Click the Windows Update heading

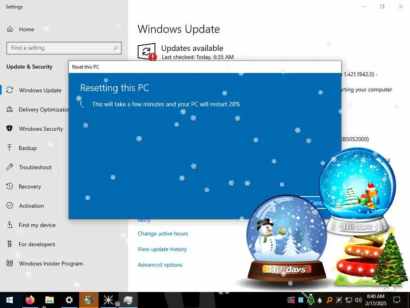coord(179,29)
